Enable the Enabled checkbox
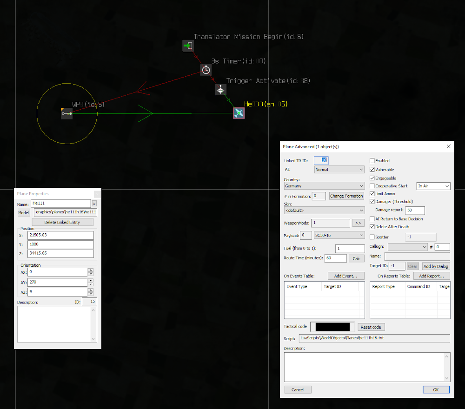This screenshot has height=409, width=465. (x=372, y=161)
